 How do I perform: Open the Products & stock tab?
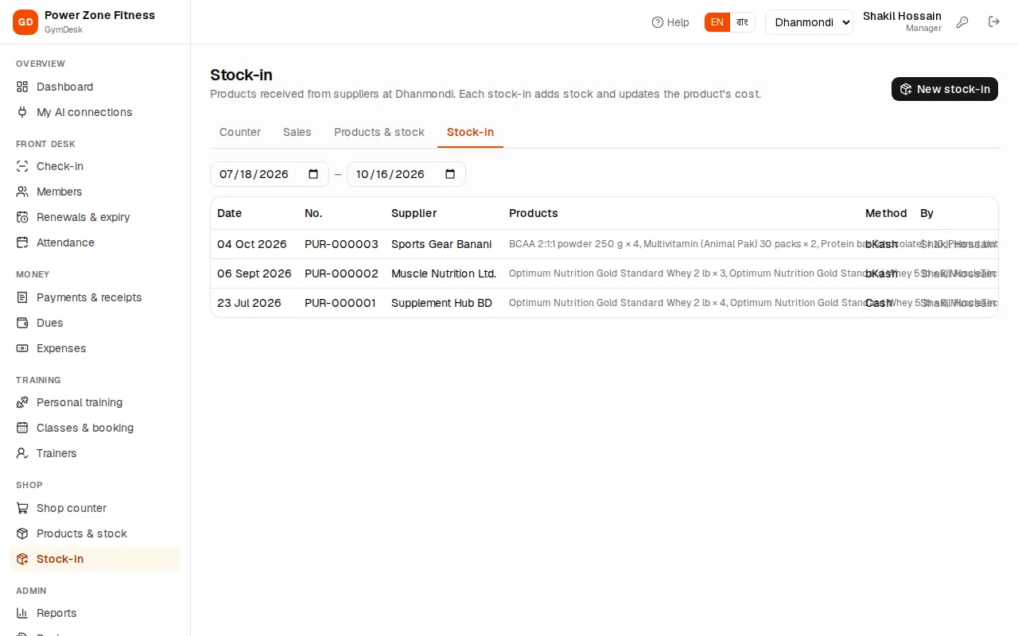[379, 132]
